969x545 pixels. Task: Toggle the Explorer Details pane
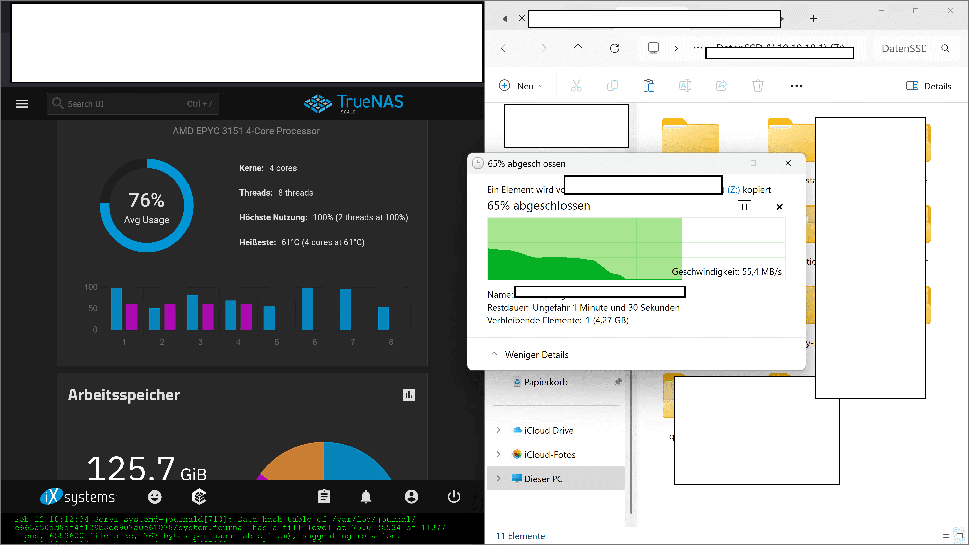point(928,86)
